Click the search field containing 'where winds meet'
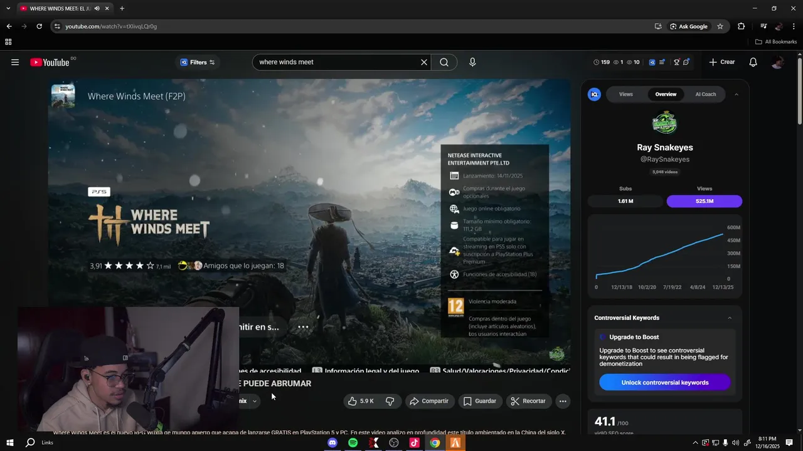Viewport: 803px width, 451px height. point(339,62)
